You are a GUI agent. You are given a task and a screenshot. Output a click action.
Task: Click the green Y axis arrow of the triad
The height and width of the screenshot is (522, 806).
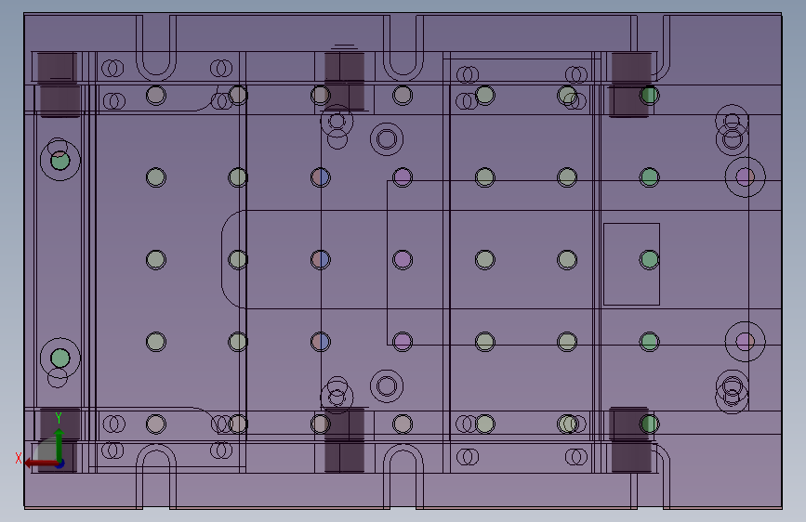pyautogui.click(x=59, y=444)
